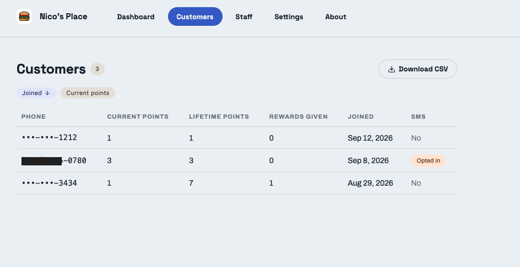This screenshot has width=520, height=267.
Task: Select phone number ending 3434
Action: (49, 183)
